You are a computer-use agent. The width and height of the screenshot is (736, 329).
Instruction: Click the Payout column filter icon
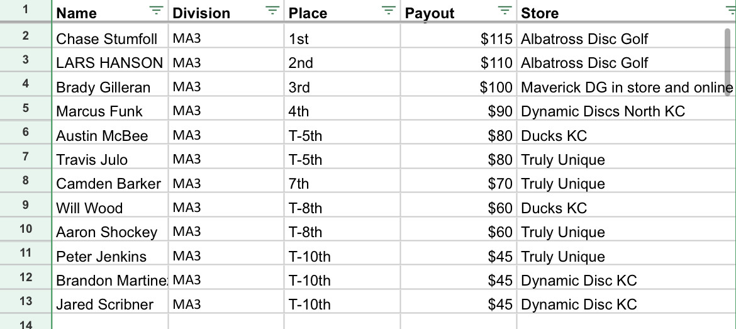(505, 10)
